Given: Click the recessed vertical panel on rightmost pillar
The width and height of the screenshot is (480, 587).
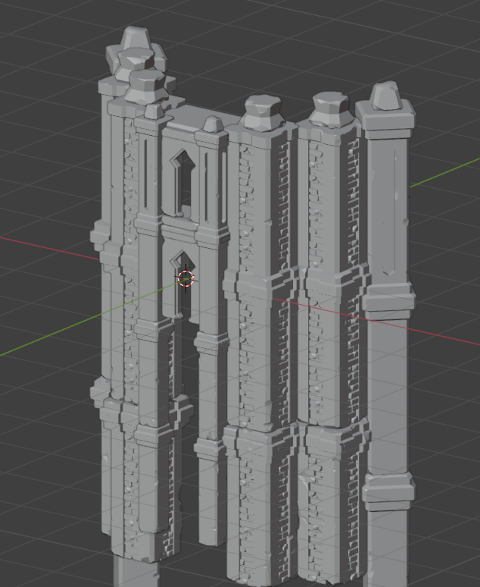Looking at the screenshot, I should [x=388, y=205].
